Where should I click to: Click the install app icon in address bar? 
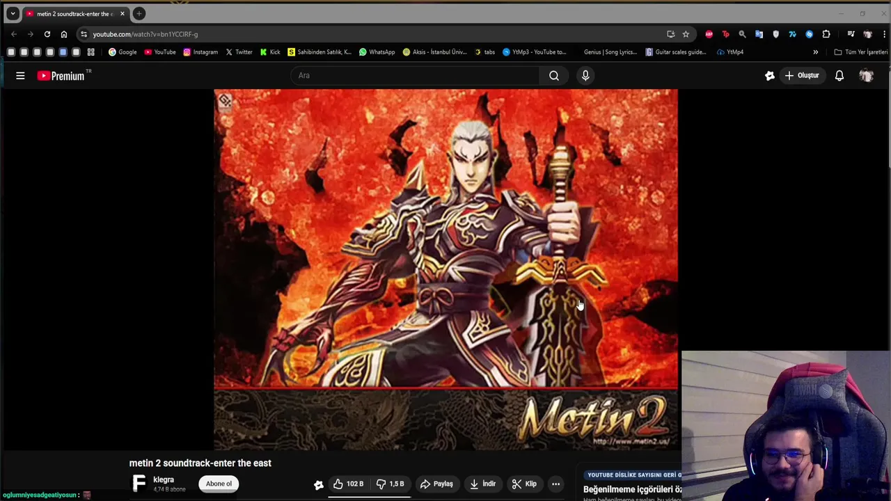click(x=670, y=34)
